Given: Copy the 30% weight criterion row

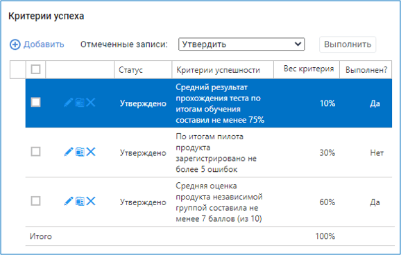Looking at the screenshot, I should click(x=80, y=152).
